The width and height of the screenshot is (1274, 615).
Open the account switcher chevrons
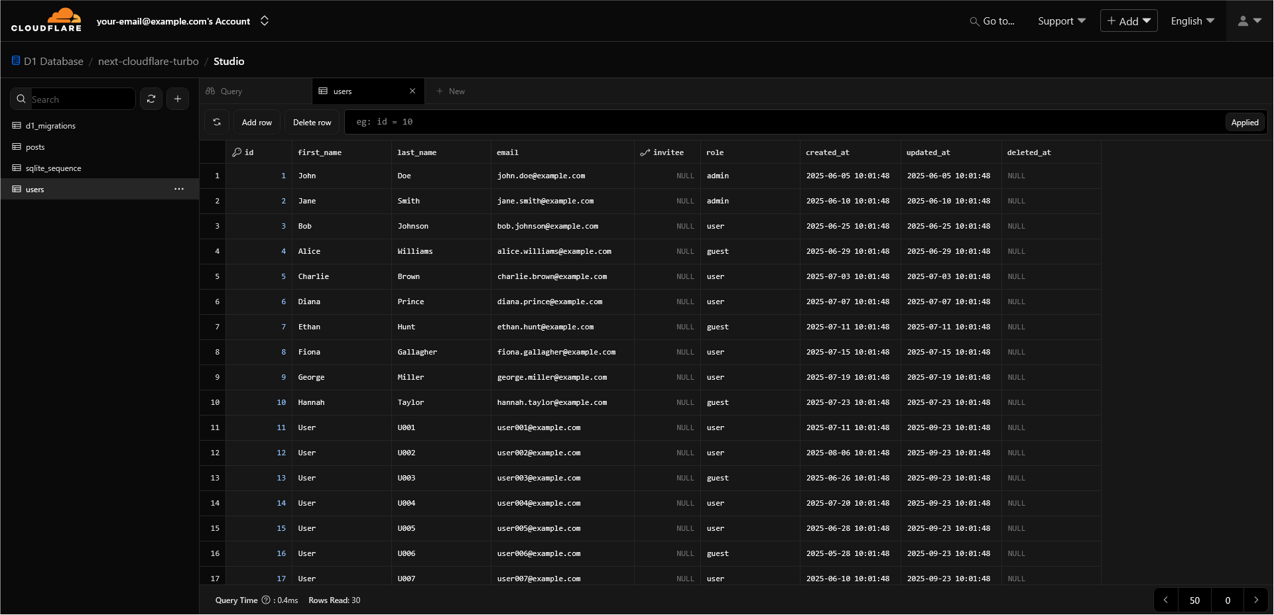click(265, 21)
